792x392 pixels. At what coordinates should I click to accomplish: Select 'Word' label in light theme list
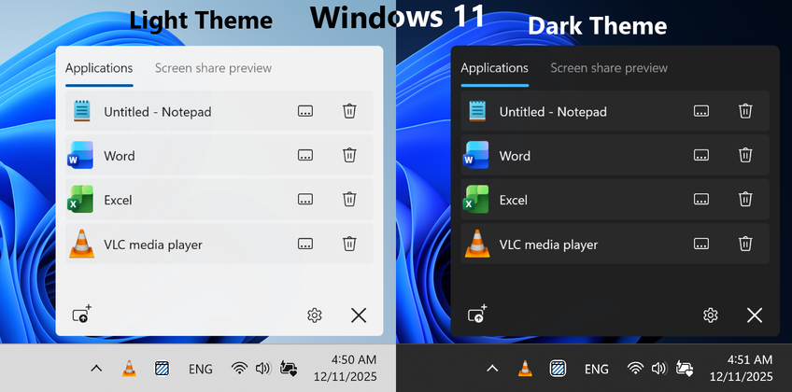[120, 156]
